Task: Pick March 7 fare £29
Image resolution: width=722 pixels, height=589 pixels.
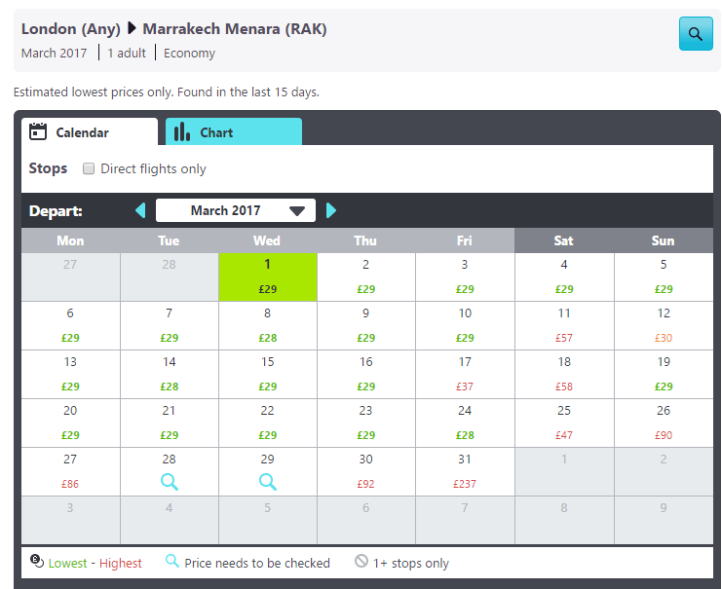Action: click(x=169, y=326)
